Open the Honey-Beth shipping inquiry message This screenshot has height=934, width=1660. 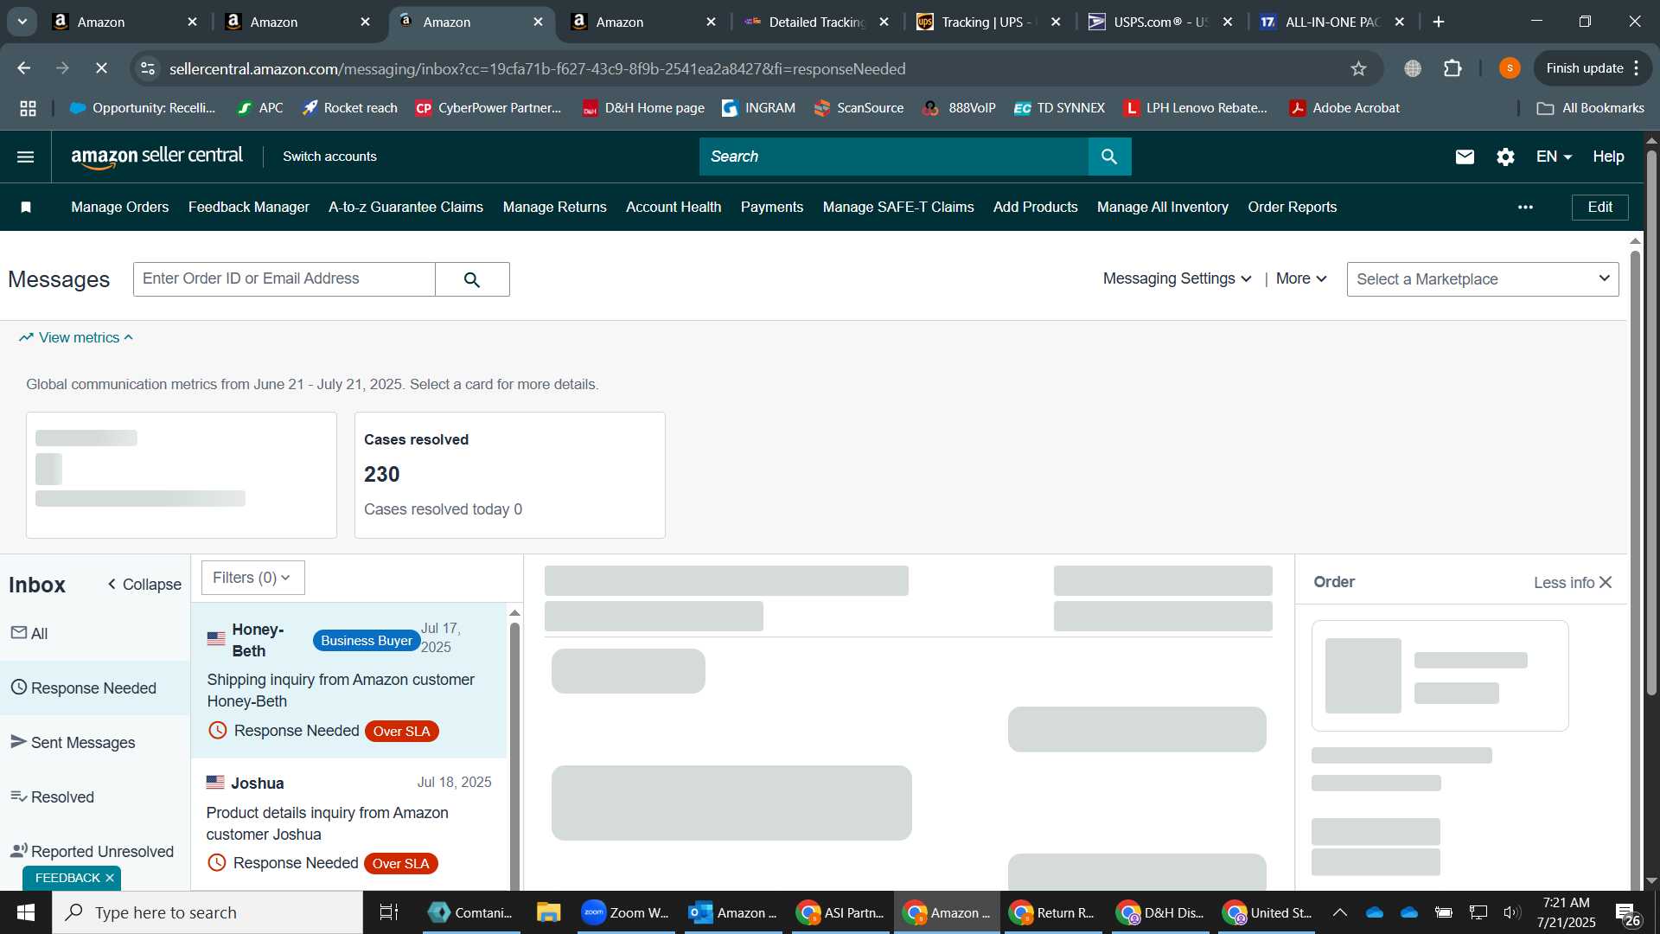coord(349,681)
